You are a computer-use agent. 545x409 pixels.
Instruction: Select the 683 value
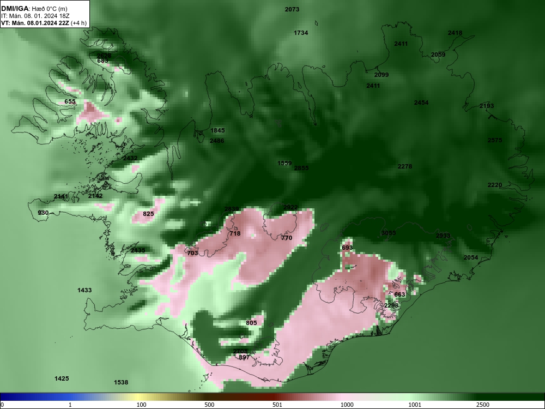pos(102,61)
